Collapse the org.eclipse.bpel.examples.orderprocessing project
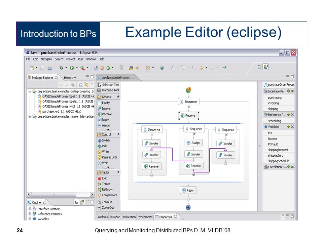 point(30,91)
